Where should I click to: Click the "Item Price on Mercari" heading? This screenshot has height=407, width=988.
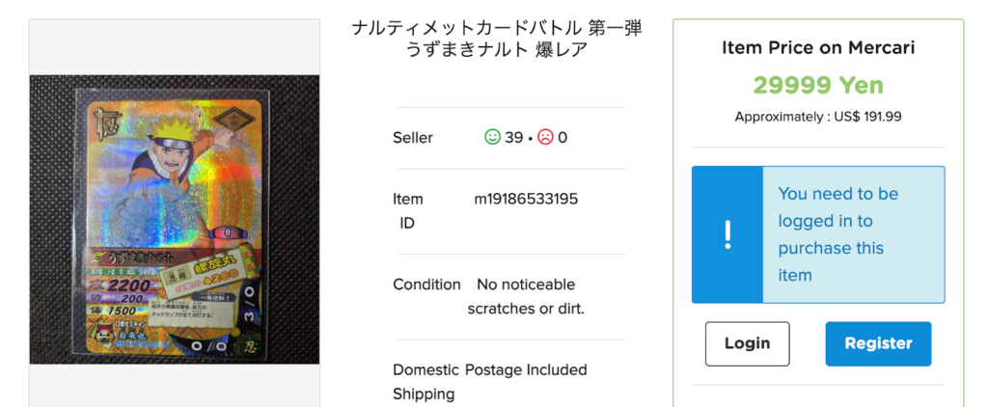[x=818, y=48]
